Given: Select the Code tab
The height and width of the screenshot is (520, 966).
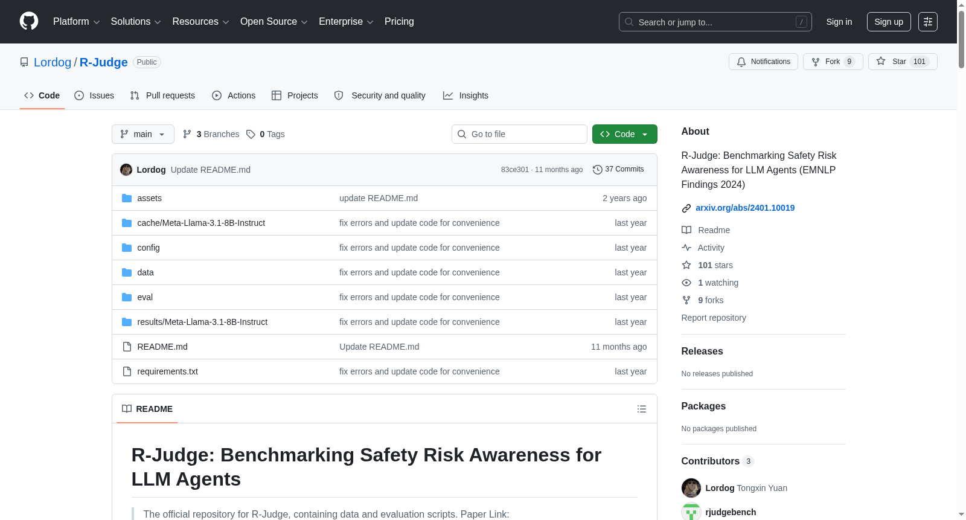Looking at the screenshot, I should pos(42,95).
